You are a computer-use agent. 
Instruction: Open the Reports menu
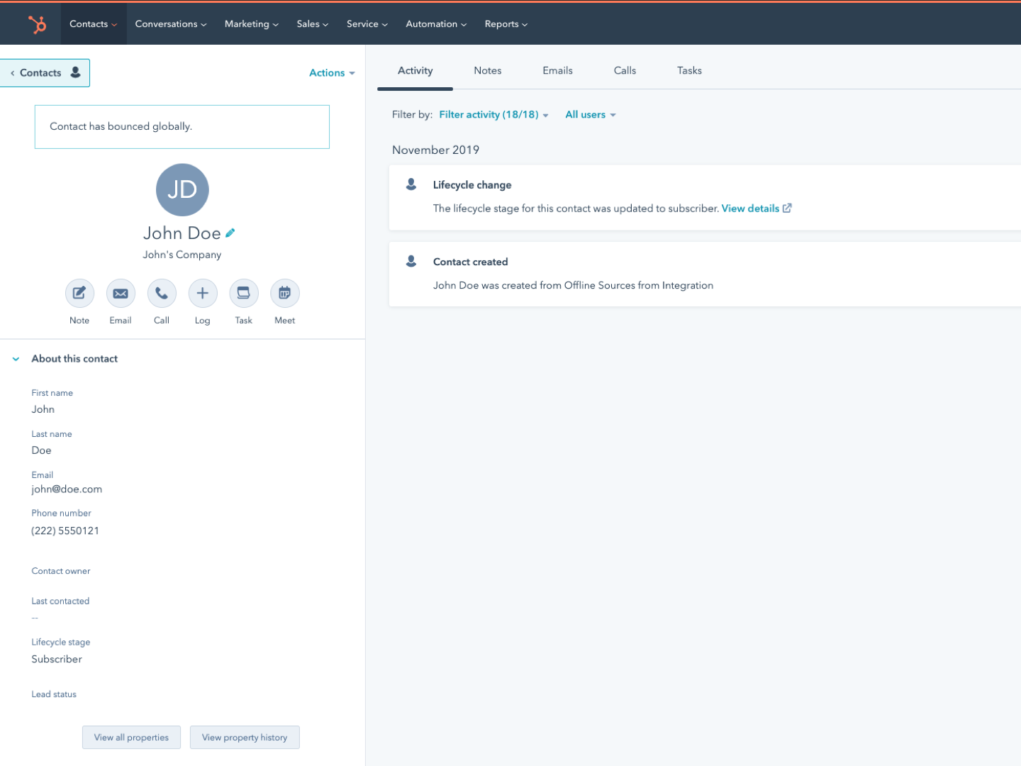point(506,24)
